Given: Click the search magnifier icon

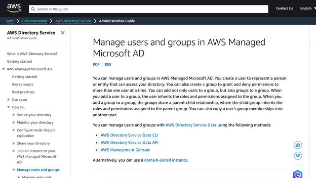Looking at the screenshot, I should (x=33, y=9).
